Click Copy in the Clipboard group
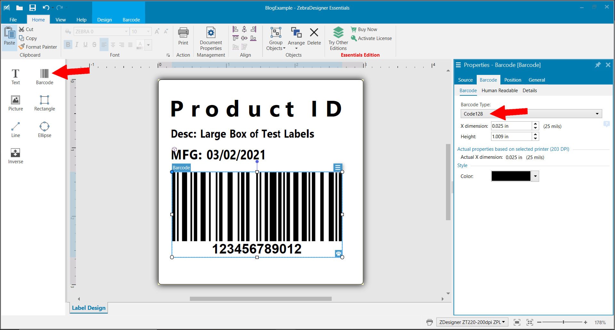Screen dimensions: 615x330 (x=28, y=38)
